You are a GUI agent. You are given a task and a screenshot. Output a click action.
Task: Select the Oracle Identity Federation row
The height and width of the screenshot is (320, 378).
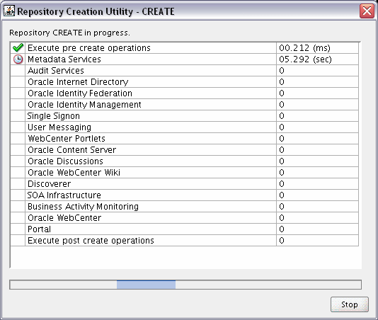[x=185, y=93]
